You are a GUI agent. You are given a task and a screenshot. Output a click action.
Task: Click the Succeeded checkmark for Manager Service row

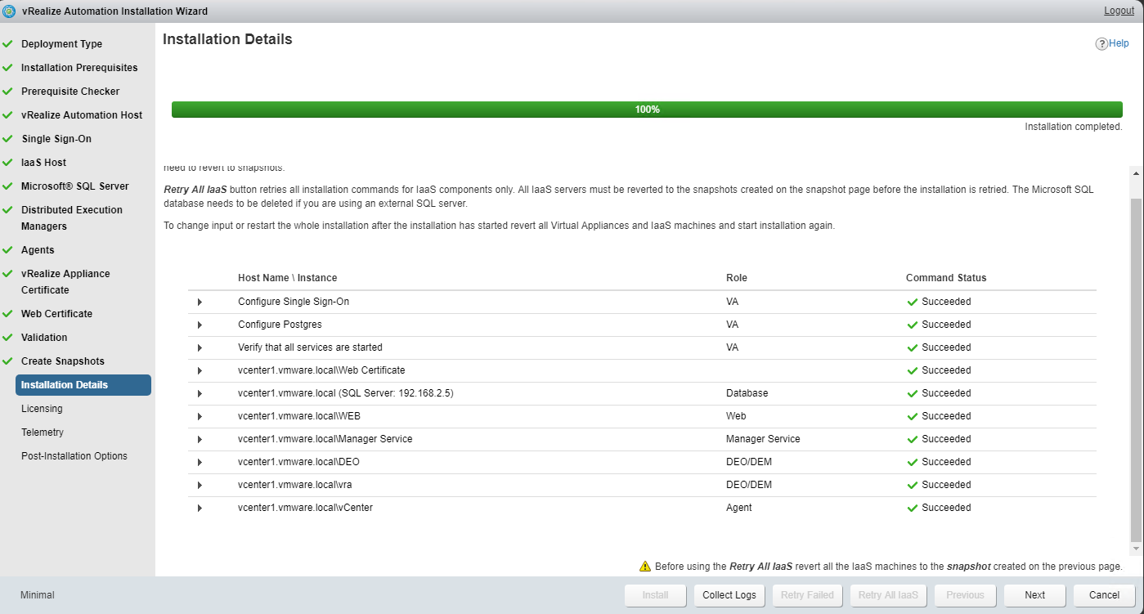point(913,439)
